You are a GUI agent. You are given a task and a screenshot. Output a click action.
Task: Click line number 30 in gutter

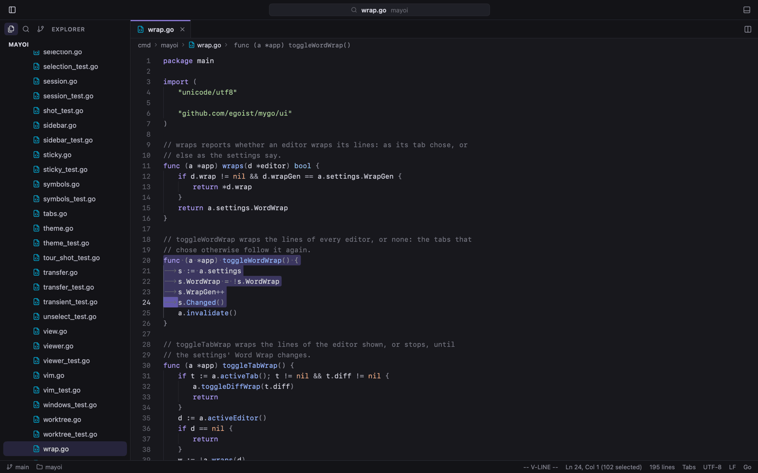[146, 366]
